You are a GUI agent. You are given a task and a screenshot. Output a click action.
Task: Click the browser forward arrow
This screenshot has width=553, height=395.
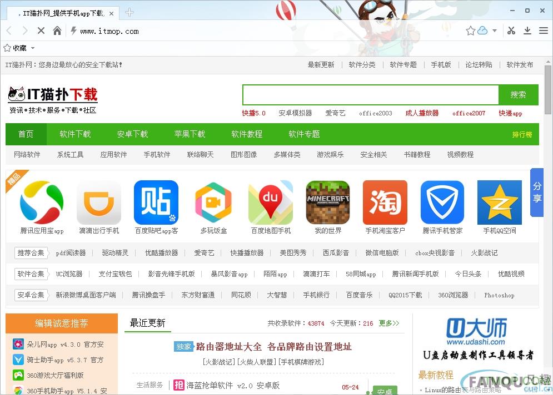tap(24, 31)
